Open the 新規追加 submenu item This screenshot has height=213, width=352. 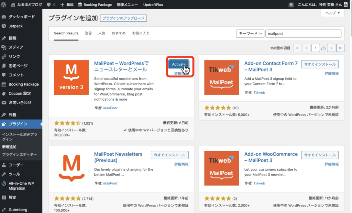[9, 147]
